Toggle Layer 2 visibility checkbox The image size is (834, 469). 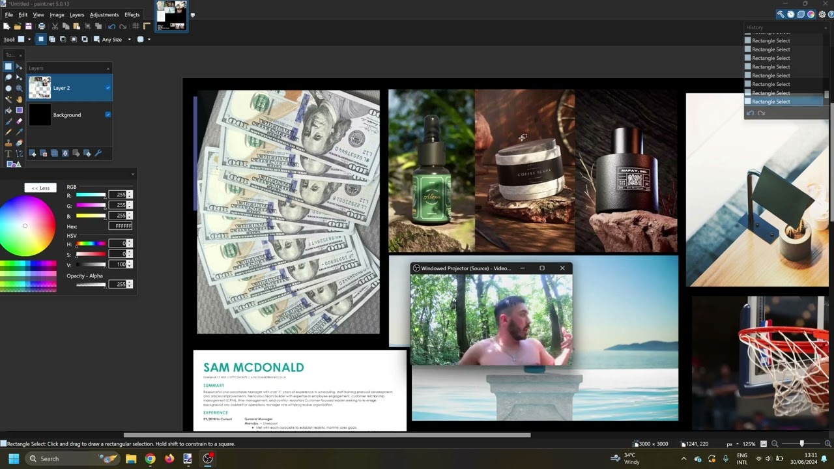[108, 88]
